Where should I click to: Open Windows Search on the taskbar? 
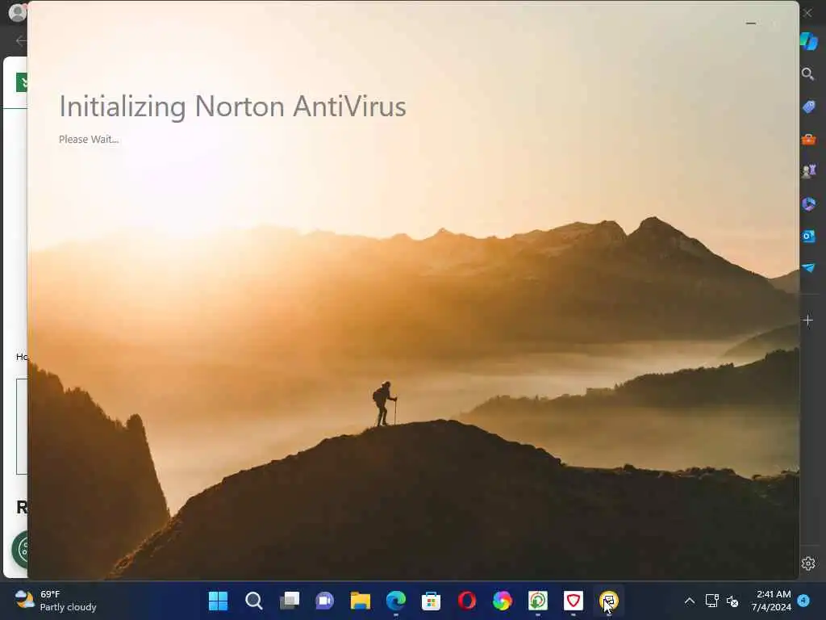(x=253, y=601)
